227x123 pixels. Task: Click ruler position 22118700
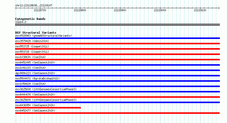click(x=40, y=10)
